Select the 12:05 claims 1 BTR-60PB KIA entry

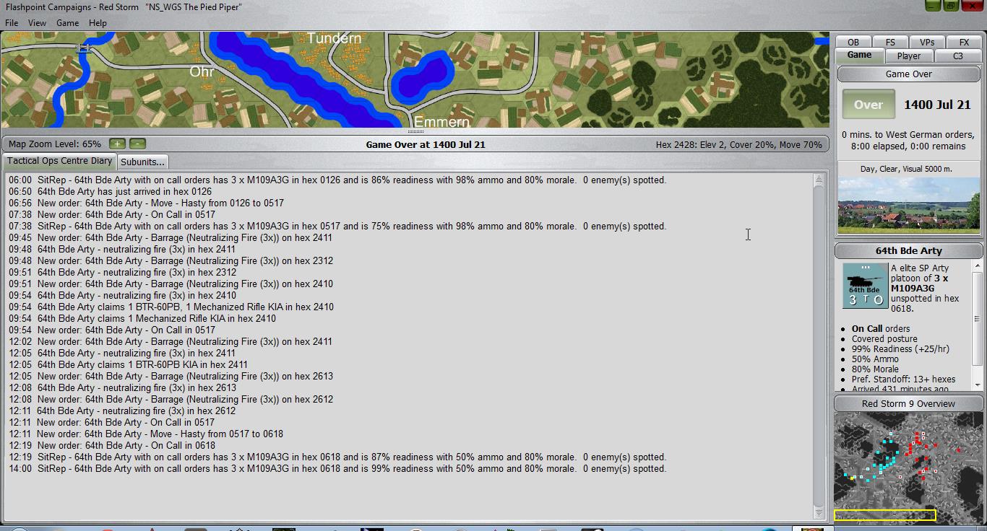pos(128,364)
